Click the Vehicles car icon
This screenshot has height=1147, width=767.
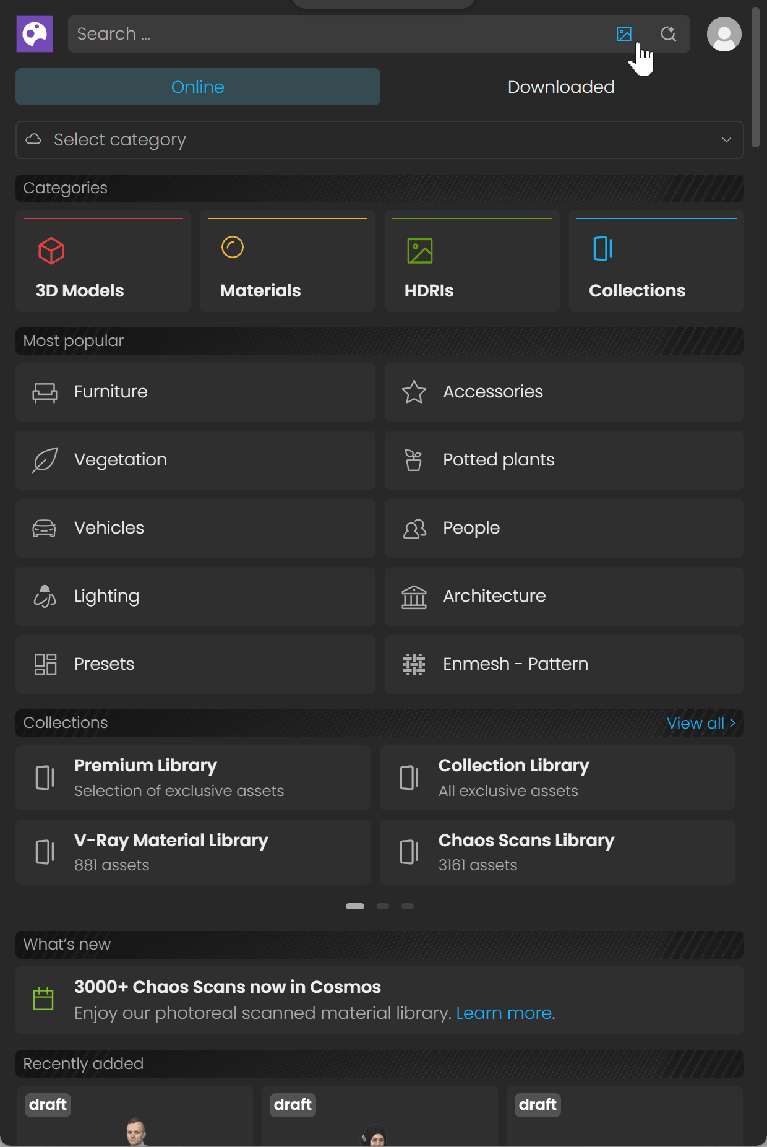44,528
